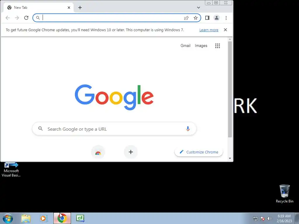Viewport: 299px width, 224px height.
Task: Open the Windows Start menu
Action: (x=8, y=218)
